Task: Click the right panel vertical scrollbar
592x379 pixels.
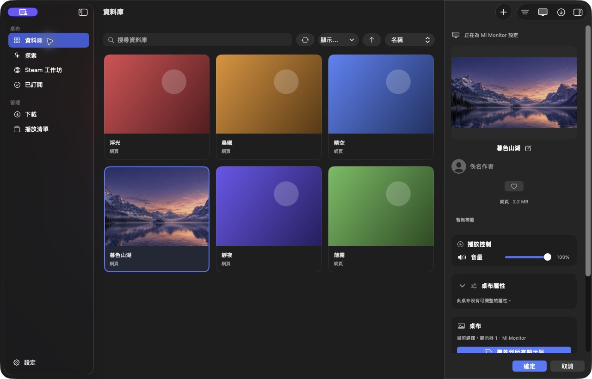Action: pyautogui.click(x=588, y=151)
